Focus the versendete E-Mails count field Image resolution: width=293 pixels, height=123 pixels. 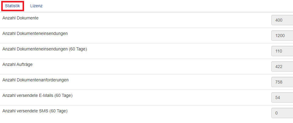click(x=282, y=97)
